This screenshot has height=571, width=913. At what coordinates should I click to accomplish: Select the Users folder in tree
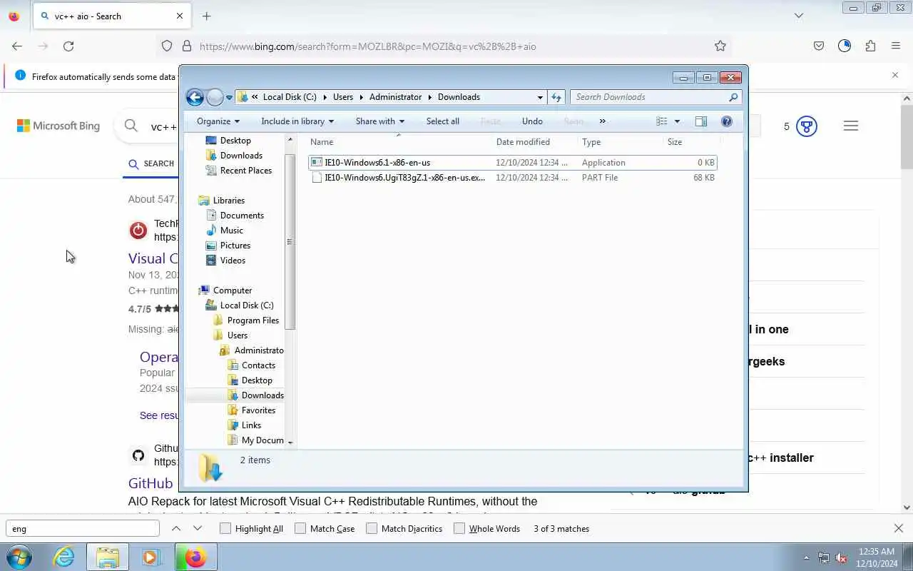pos(238,335)
